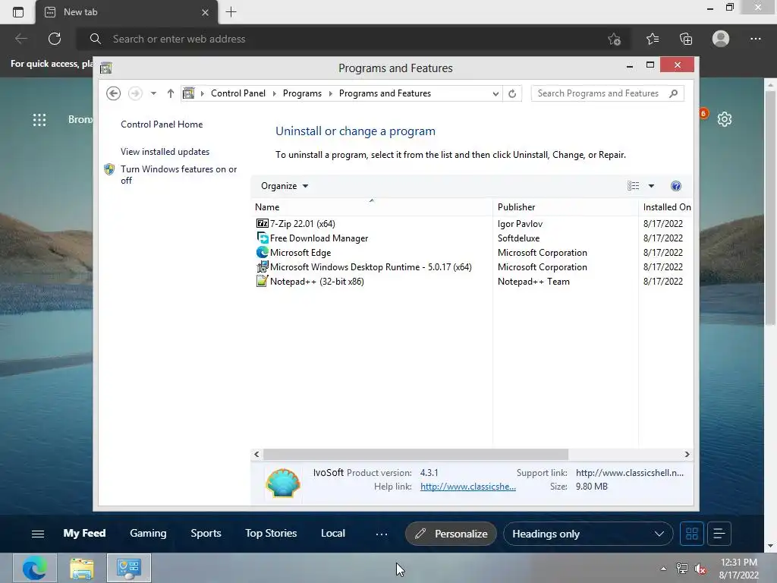Open Turn Windows features on or off
777x583 pixels.
[x=179, y=175]
